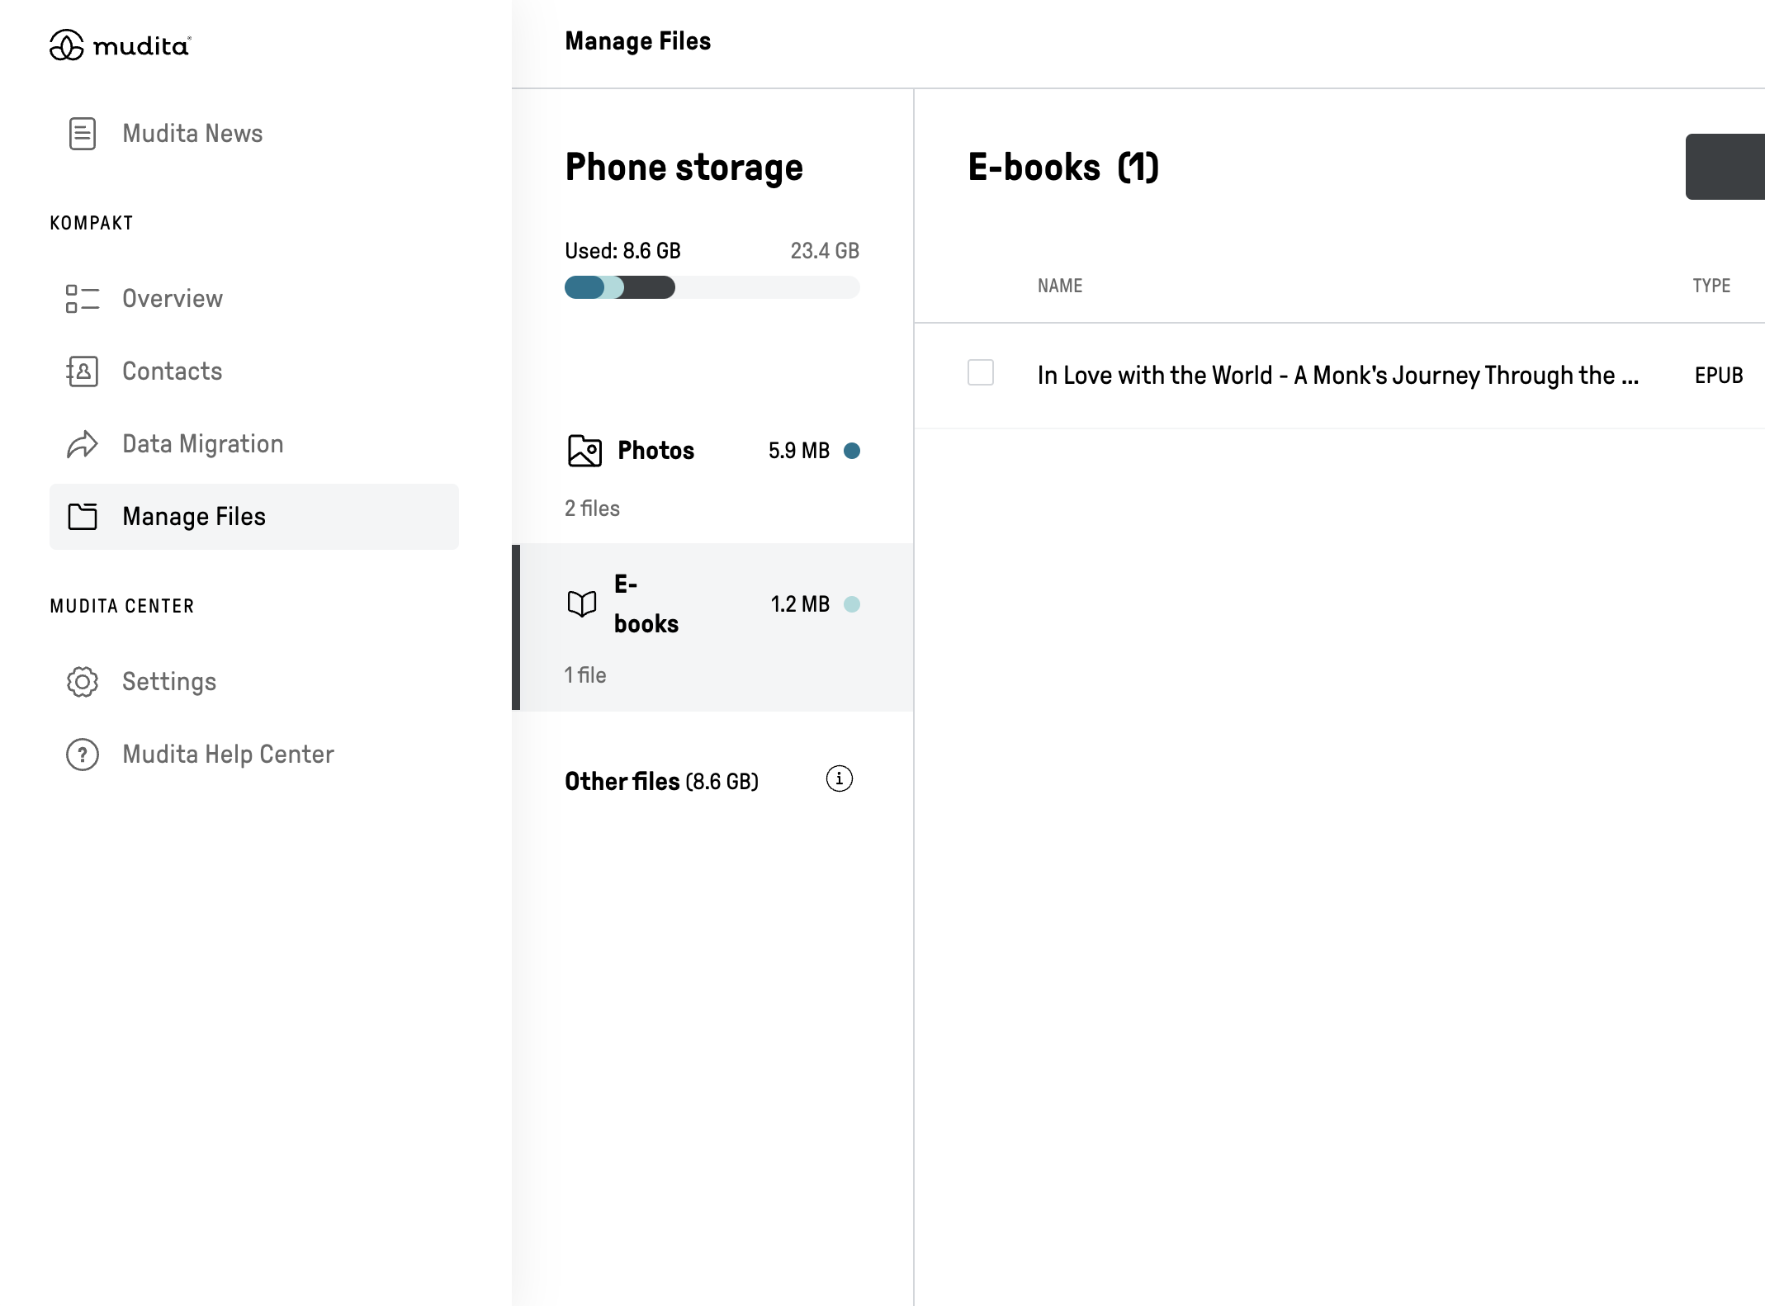Click the Mudita News document icon

click(83, 134)
